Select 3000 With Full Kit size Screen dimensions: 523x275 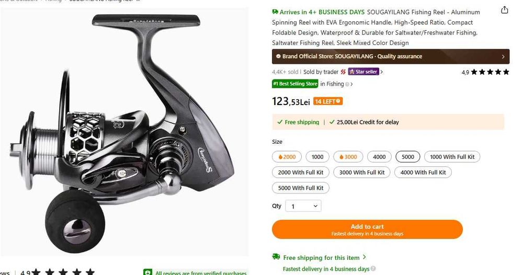pyautogui.click(x=362, y=173)
